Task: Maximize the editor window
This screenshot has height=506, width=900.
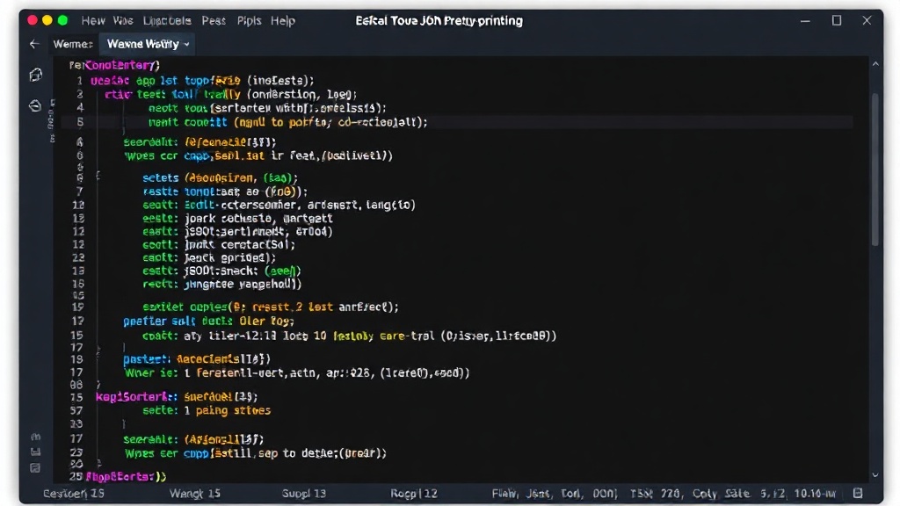Action: [837, 21]
